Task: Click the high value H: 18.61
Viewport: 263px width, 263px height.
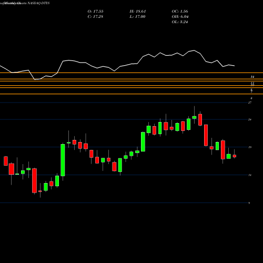Action: click(138, 12)
